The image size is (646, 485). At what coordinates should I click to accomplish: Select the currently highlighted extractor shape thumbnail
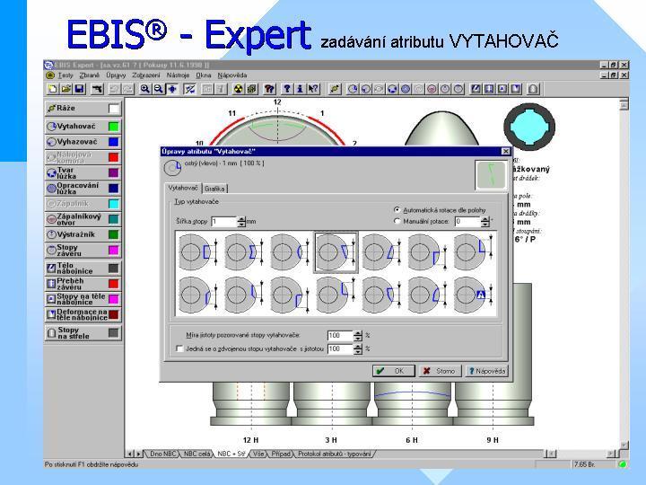pos(336,252)
